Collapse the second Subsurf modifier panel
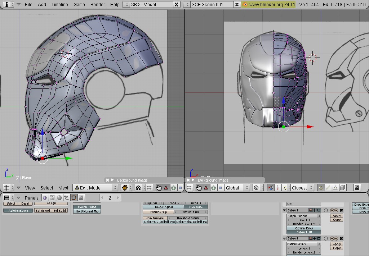Image resolution: width=369 pixels, height=256 pixels. coord(284,238)
